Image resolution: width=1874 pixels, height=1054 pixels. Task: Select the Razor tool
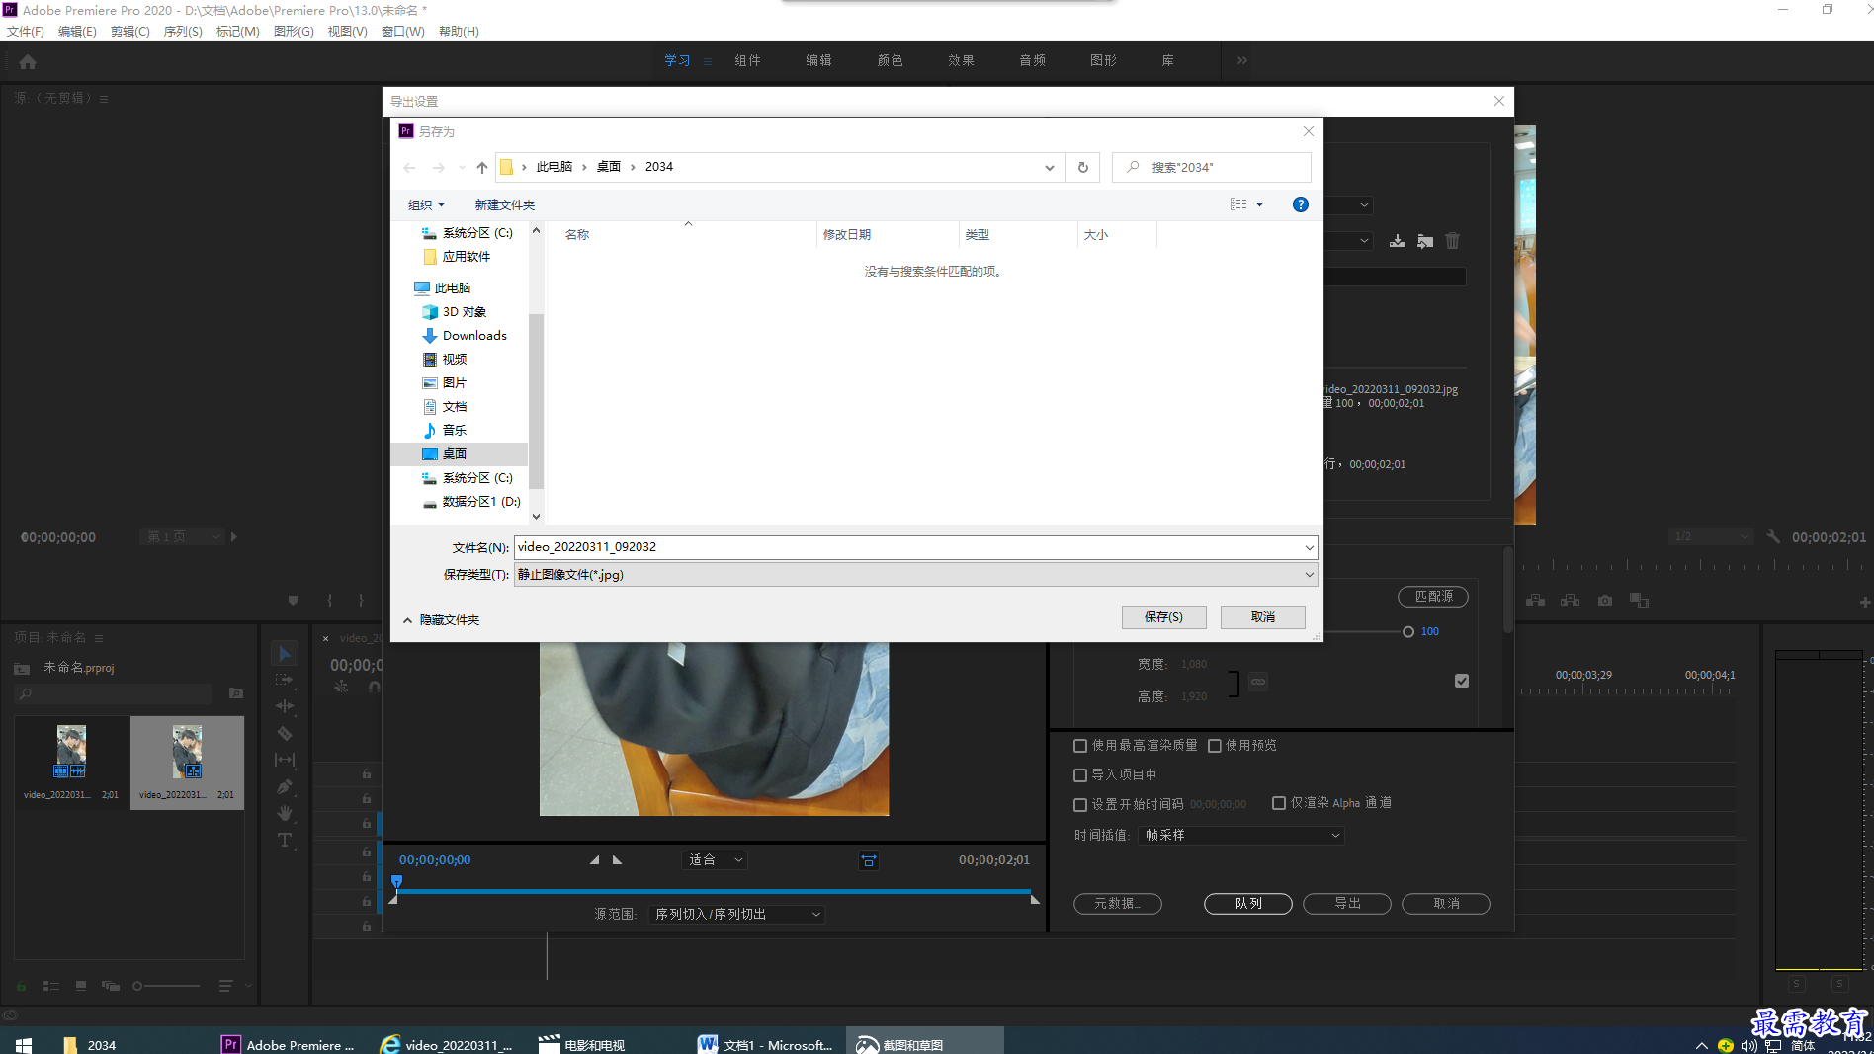coord(285,733)
